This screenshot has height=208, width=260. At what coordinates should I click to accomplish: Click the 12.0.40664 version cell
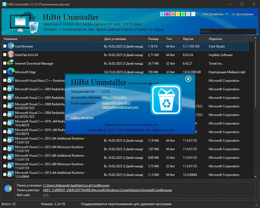pyautogui.click(x=190, y=175)
